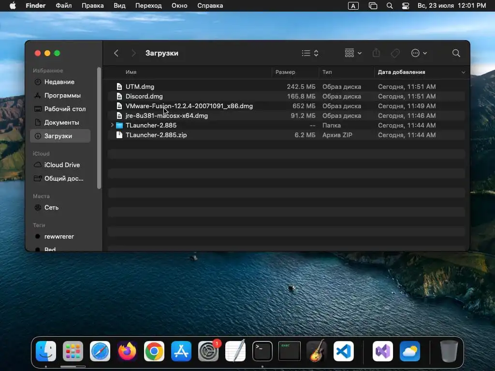Image resolution: width=495 pixels, height=371 pixels.
Task: Open iCloud Drive in the sidebar
Action: pos(60,165)
